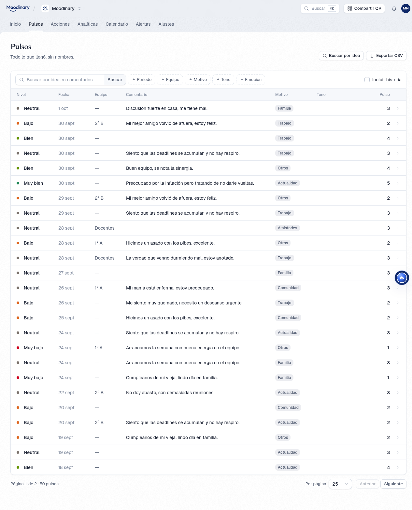Click the Anterior pagination button

(367, 484)
